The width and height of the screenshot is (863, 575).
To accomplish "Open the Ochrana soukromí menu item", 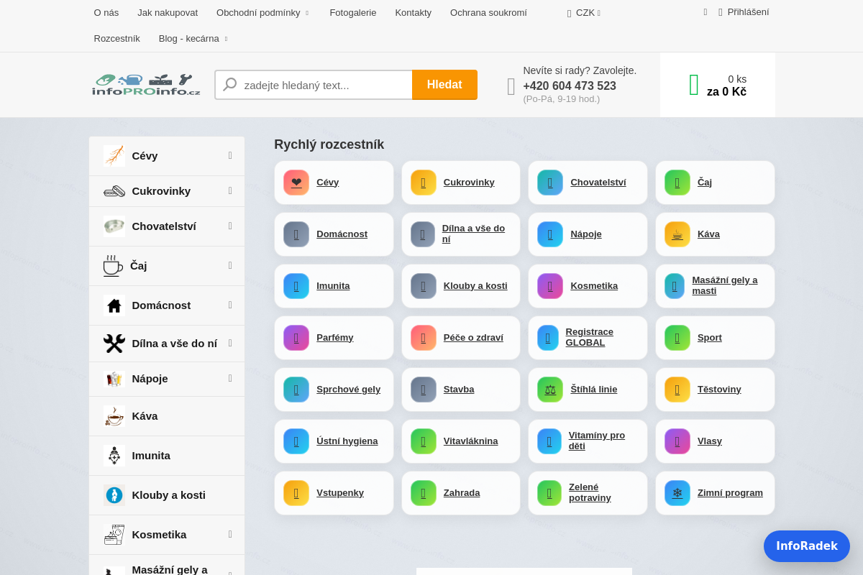I will (x=488, y=13).
